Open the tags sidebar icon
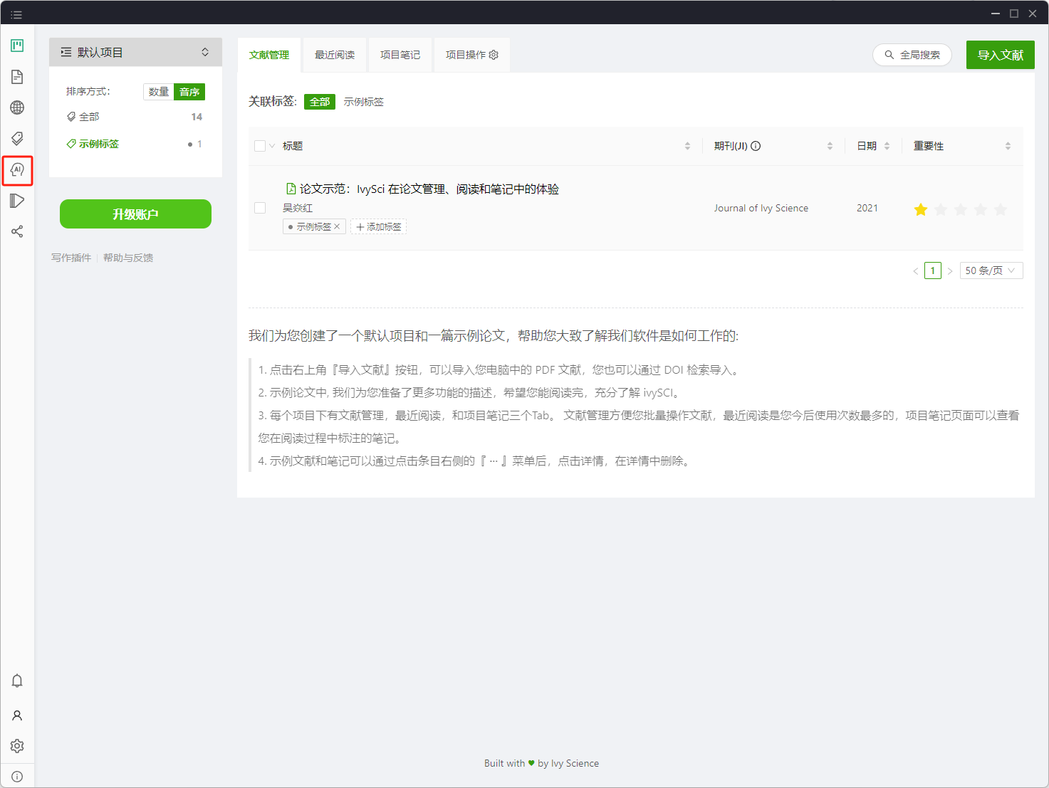 tap(17, 138)
